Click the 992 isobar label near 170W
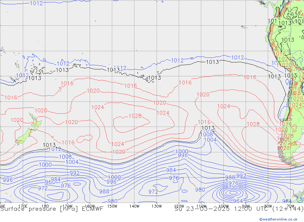Screen dimensions: 304x222 pos(75,173)
